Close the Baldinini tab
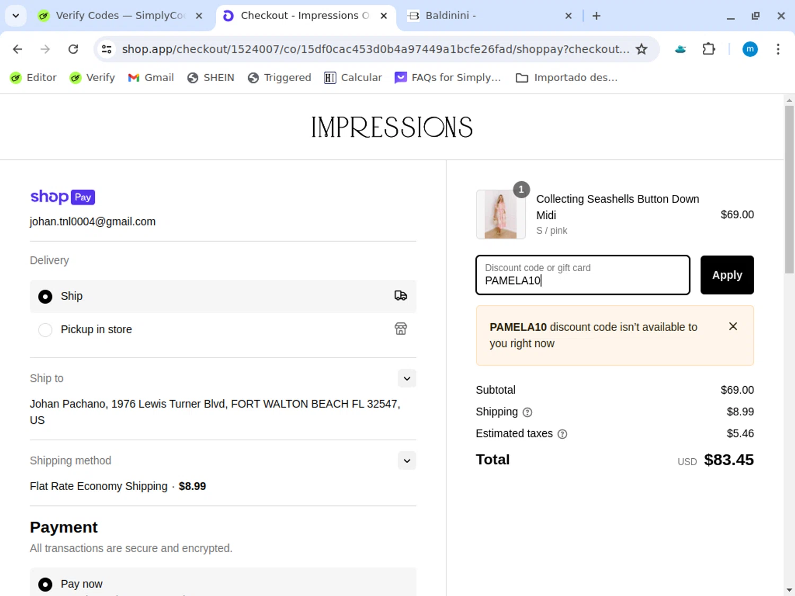795x596 pixels. [568, 16]
